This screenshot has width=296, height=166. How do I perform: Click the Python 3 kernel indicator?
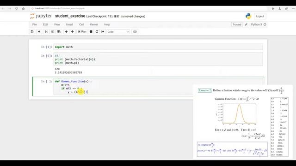pyautogui.click(x=259, y=24)
